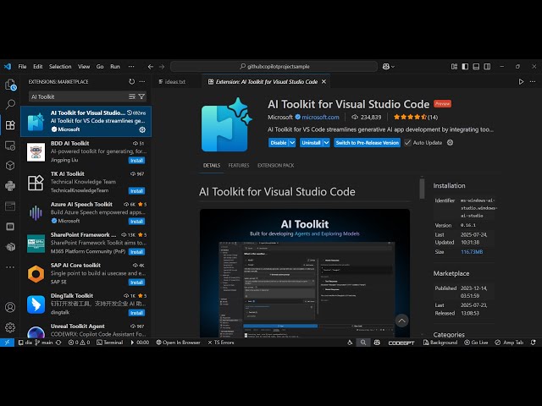542x406 pixels.
Task: Install the SAP AI Core toolkit extension
Action: point(137,283)
